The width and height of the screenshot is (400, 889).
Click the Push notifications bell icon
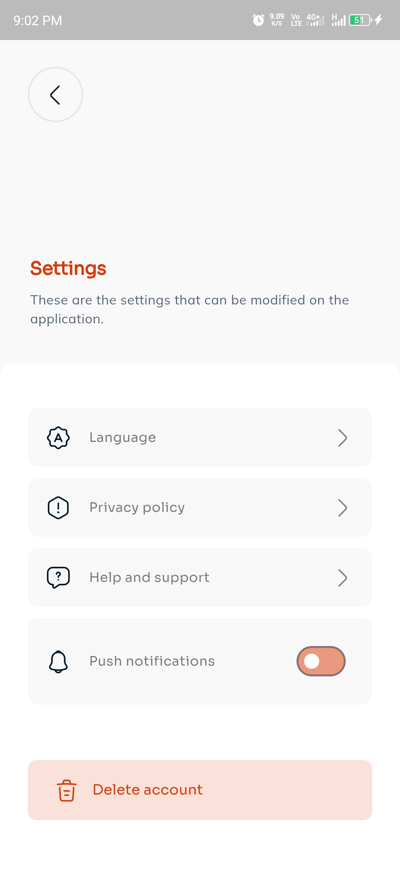[58, 662]
